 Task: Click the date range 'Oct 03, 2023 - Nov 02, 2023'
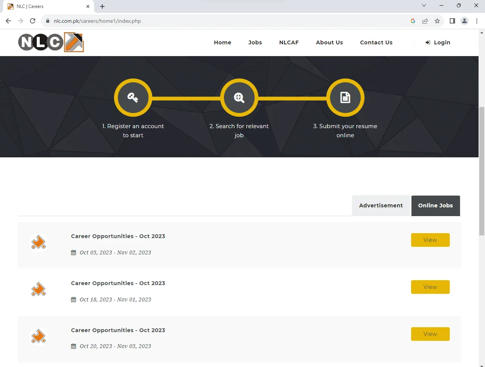click(115, 253)
